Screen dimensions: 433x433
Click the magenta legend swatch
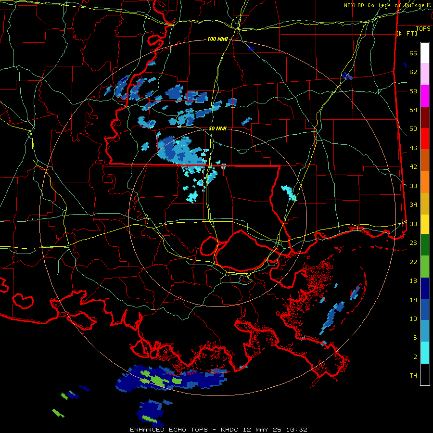tap(425, 96)
